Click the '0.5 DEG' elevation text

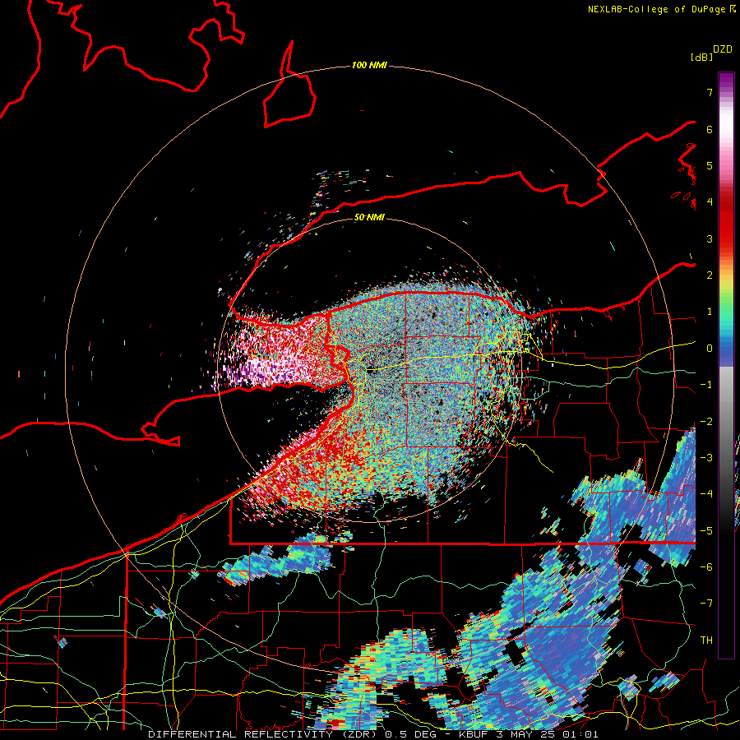tap(409, 734)
